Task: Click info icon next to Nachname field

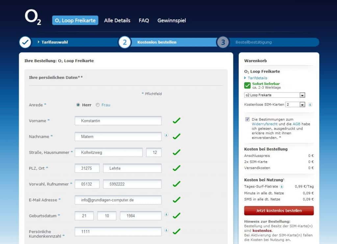Action: point(166,135)
